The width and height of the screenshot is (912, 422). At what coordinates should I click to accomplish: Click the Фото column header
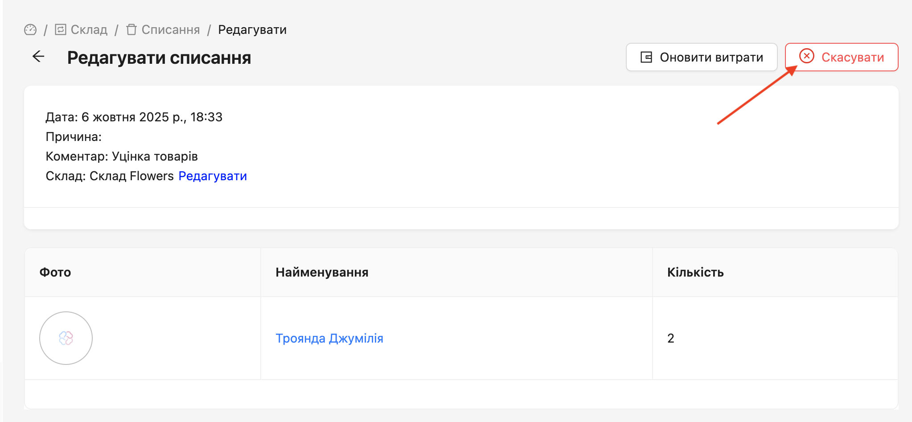(x=55, y=273)
